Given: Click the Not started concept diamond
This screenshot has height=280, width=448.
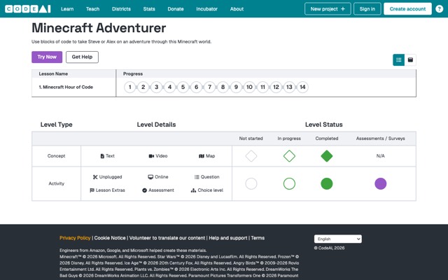Looking at the screenshot, I should 251,156.
